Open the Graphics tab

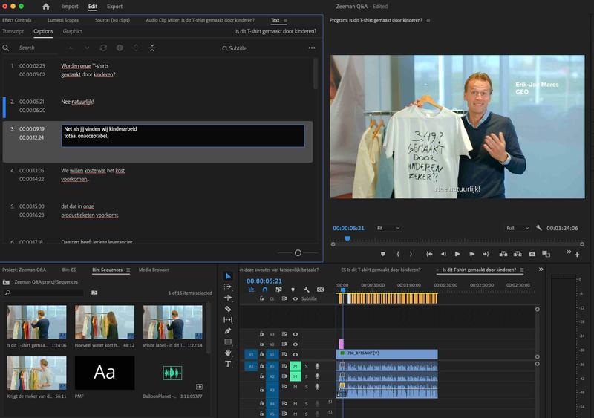(x=73, y=31)
